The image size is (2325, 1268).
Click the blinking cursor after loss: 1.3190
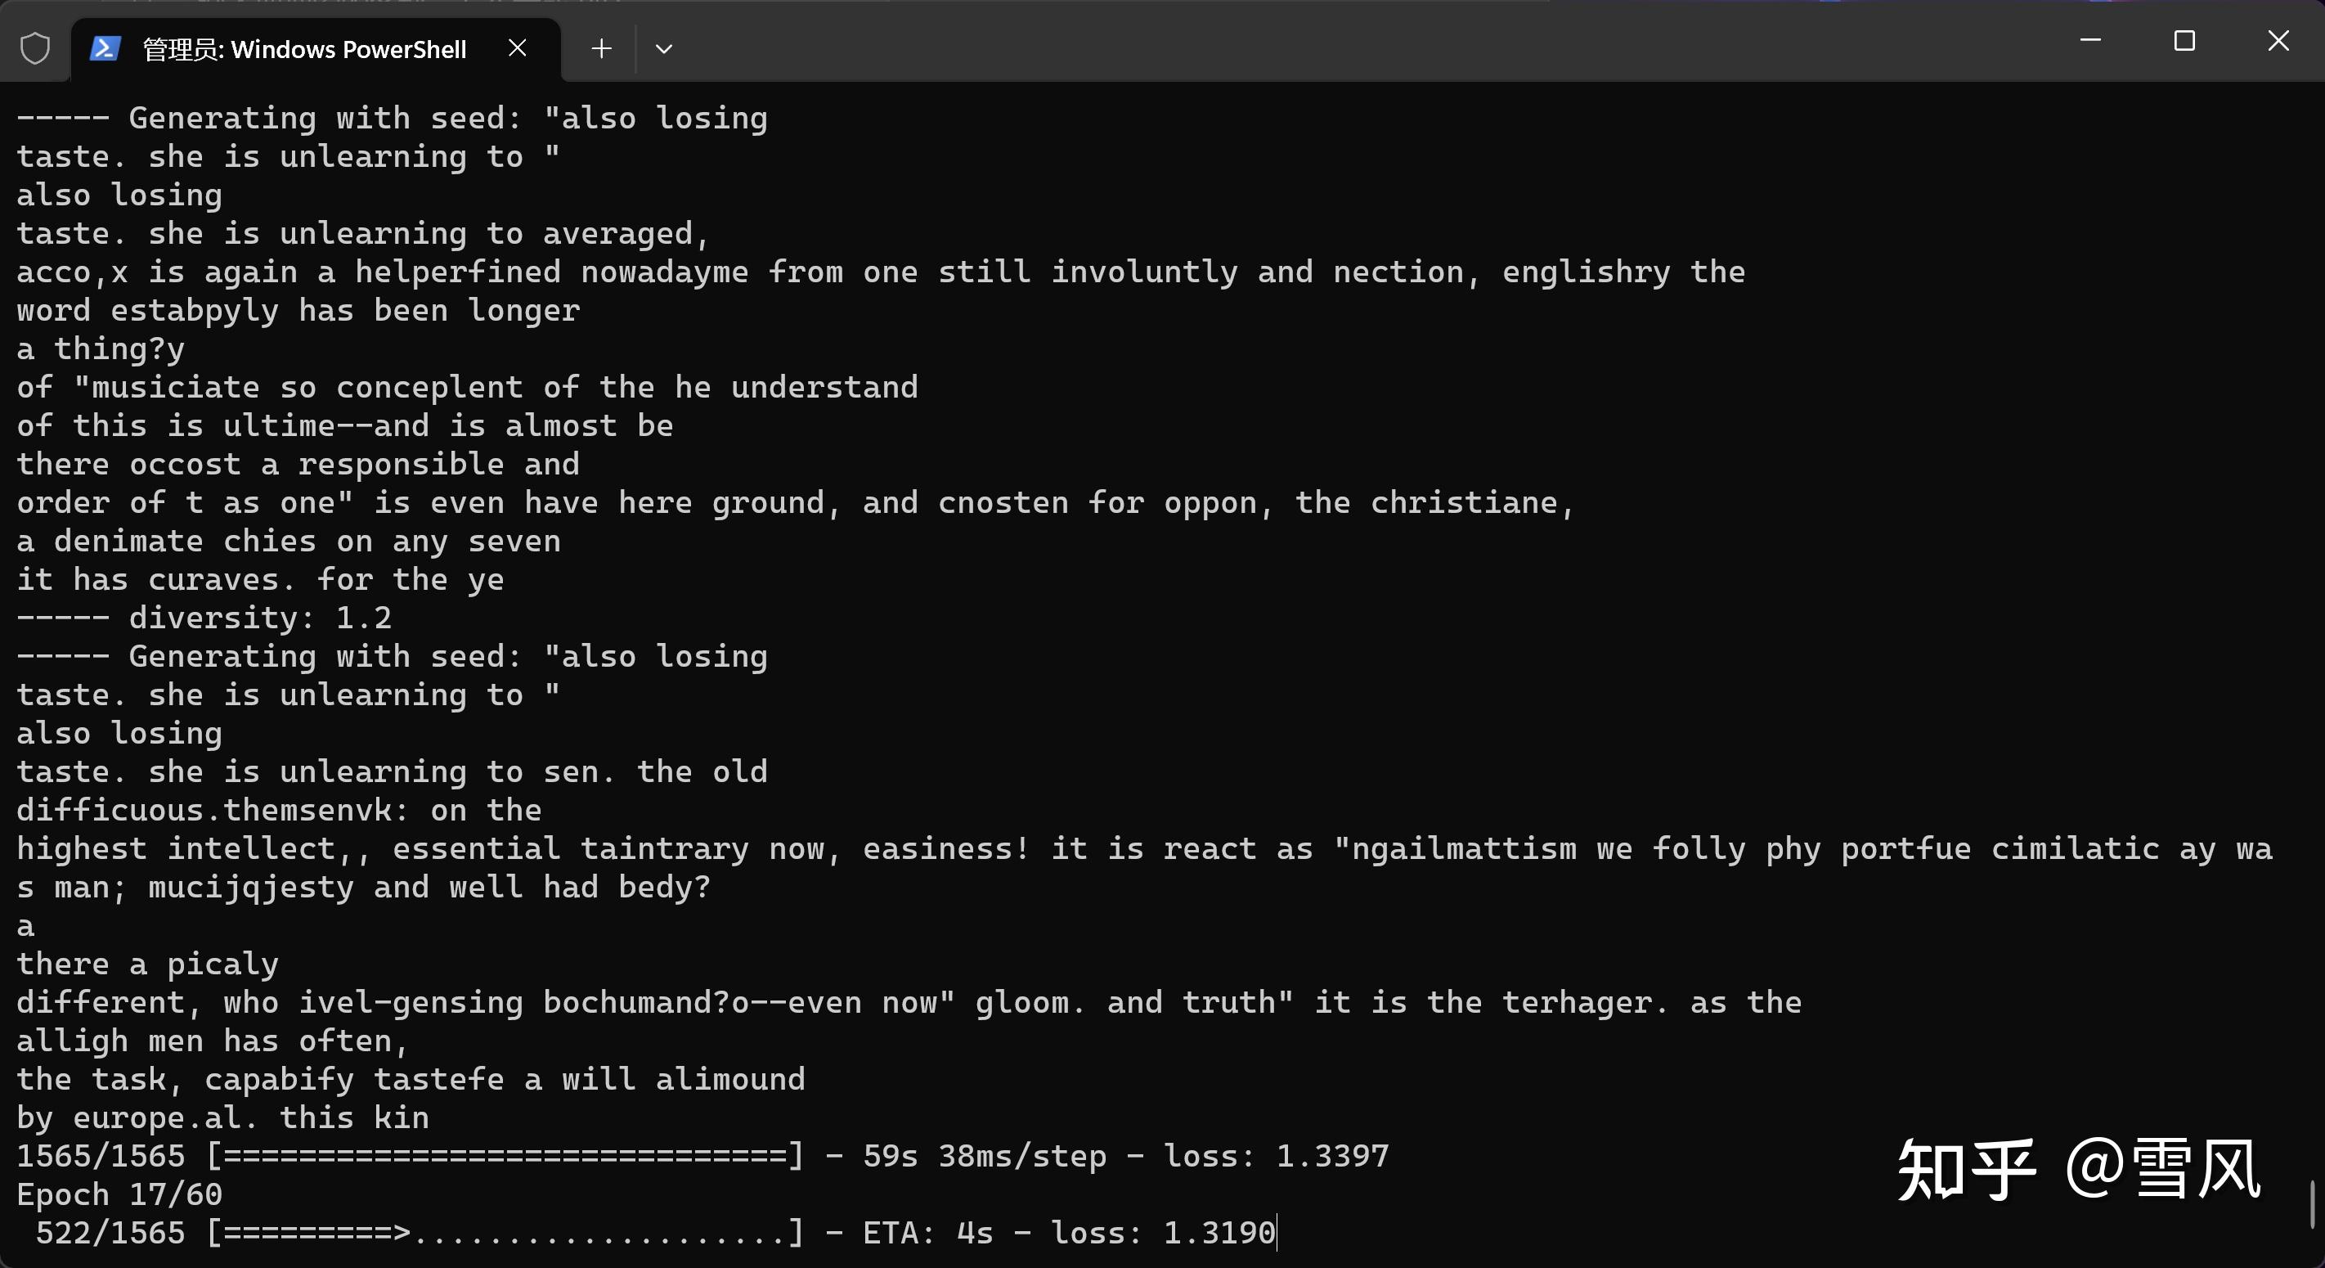(x=1277, y=1232)
